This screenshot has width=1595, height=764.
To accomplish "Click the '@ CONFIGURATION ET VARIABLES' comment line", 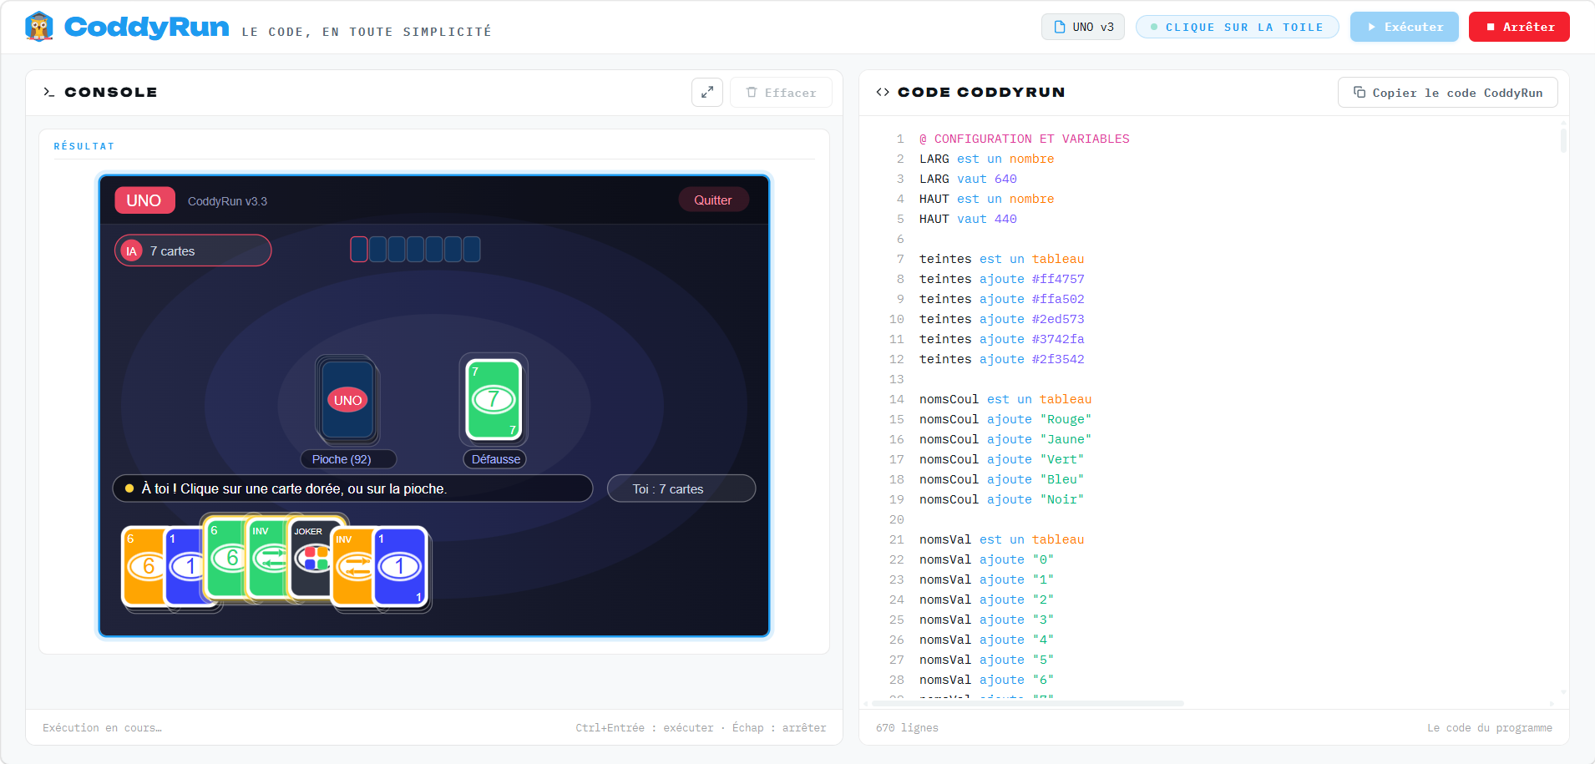I will 1024,139.
